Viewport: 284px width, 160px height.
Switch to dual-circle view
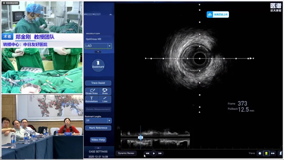coord(273,153)
